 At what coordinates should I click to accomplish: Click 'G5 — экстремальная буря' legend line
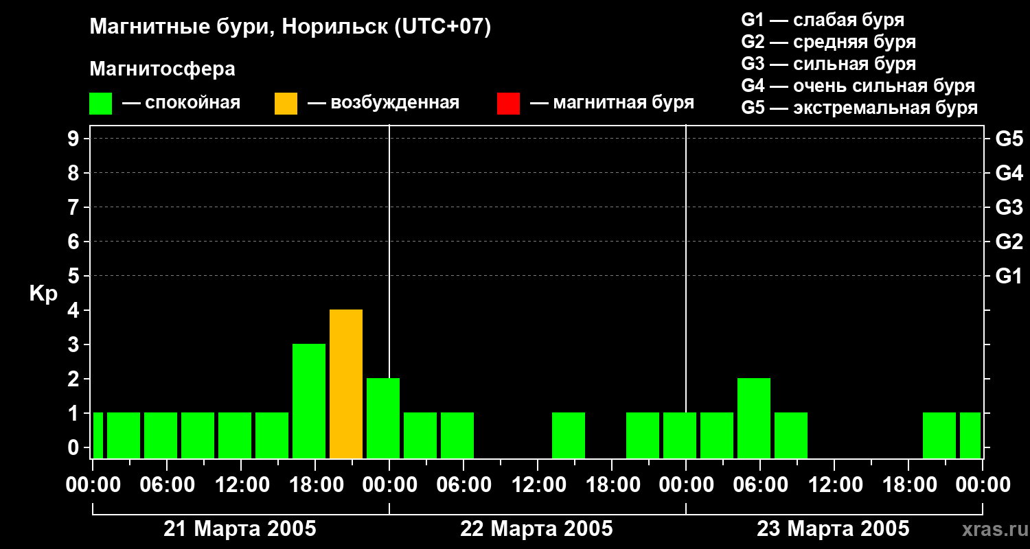point(860,108)
